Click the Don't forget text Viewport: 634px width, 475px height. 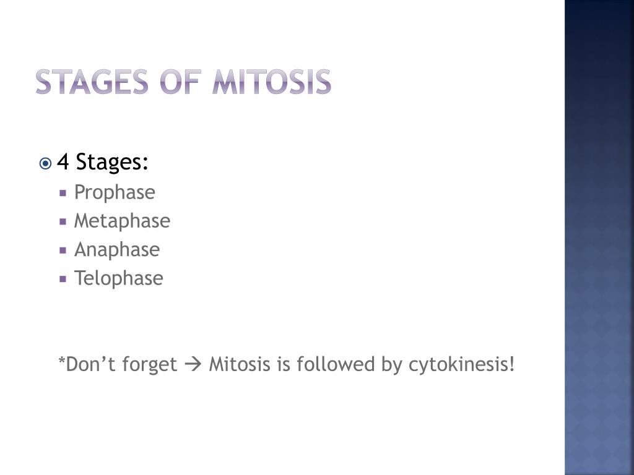pyautogui.click(x=121, y=364)
